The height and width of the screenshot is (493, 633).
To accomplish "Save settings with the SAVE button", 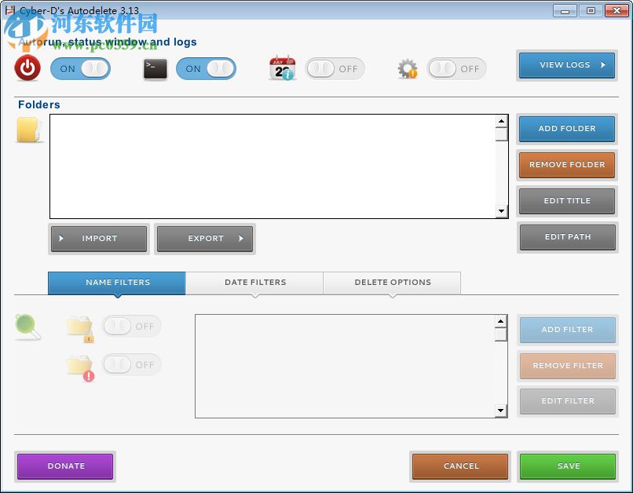I will (567, 466).
